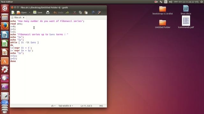Open the Files manager from the launcher

5,17
